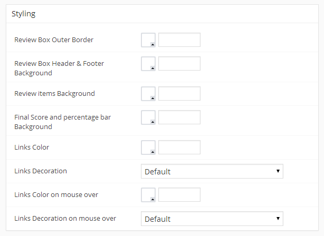Screen dimensions: 324x236
Task: Open the Final Score percentage bar color swatch
Action: click(x=148, y=117)
